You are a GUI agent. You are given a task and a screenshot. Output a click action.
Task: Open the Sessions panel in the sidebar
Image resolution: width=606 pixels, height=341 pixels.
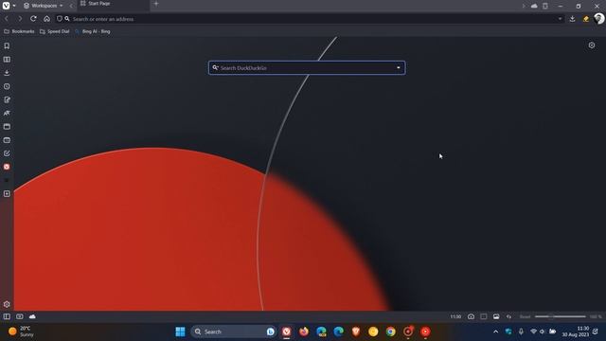(7, 140)
